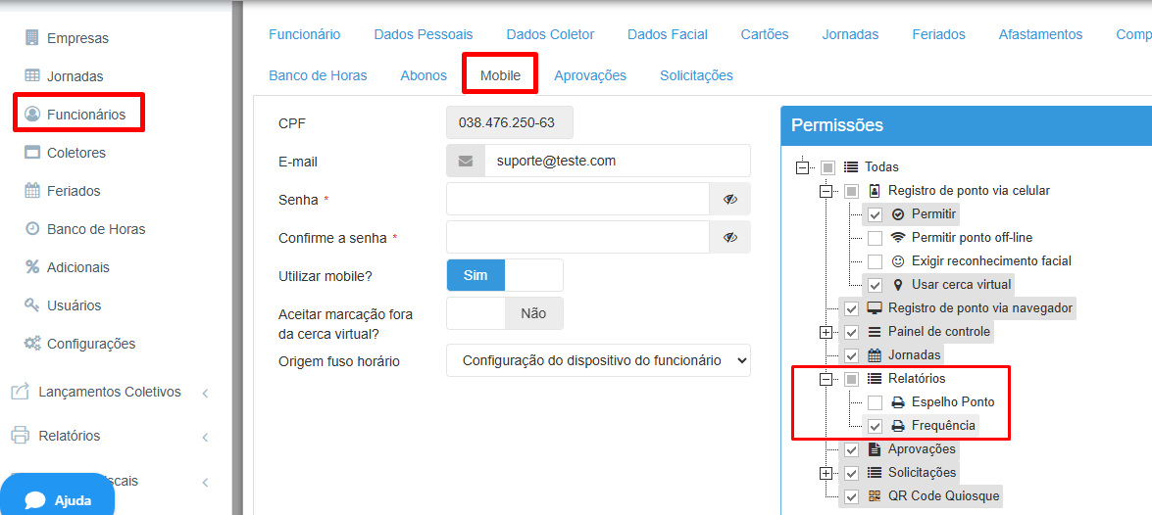Switch to the Dados Pessoais tab
The width and height of the screenshot is (1152, 515).
click(423, 34)
